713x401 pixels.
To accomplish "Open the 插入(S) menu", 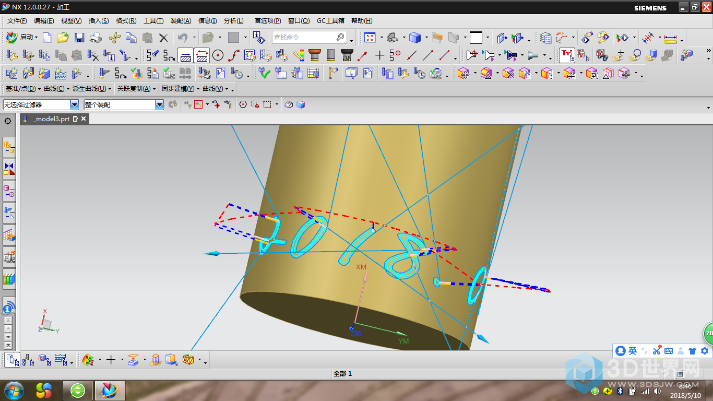I will [99, 21].
